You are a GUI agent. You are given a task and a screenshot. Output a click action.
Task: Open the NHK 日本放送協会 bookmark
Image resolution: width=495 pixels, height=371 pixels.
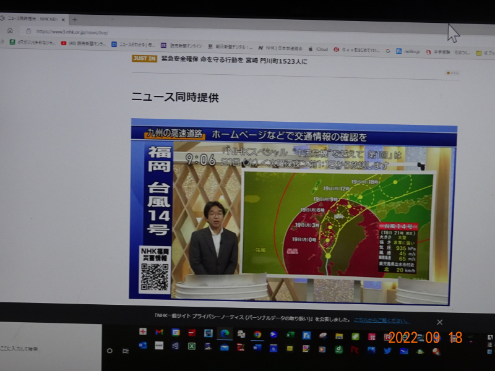point(280,48)
